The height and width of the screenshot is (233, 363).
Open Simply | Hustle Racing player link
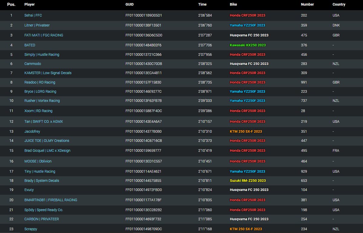(x=42, y=55)
